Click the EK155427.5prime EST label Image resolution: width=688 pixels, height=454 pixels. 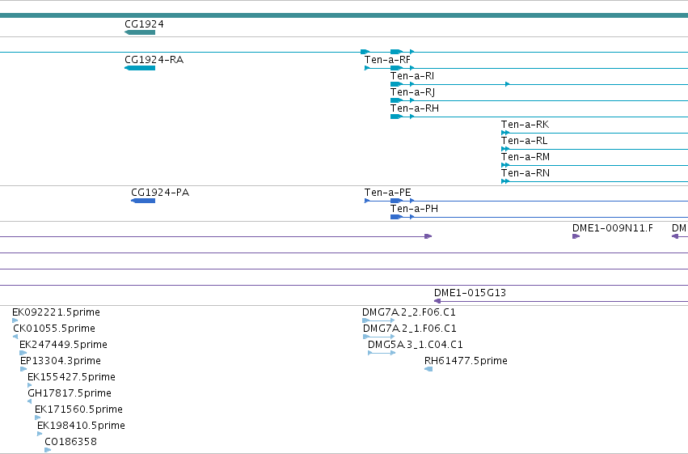71,378
